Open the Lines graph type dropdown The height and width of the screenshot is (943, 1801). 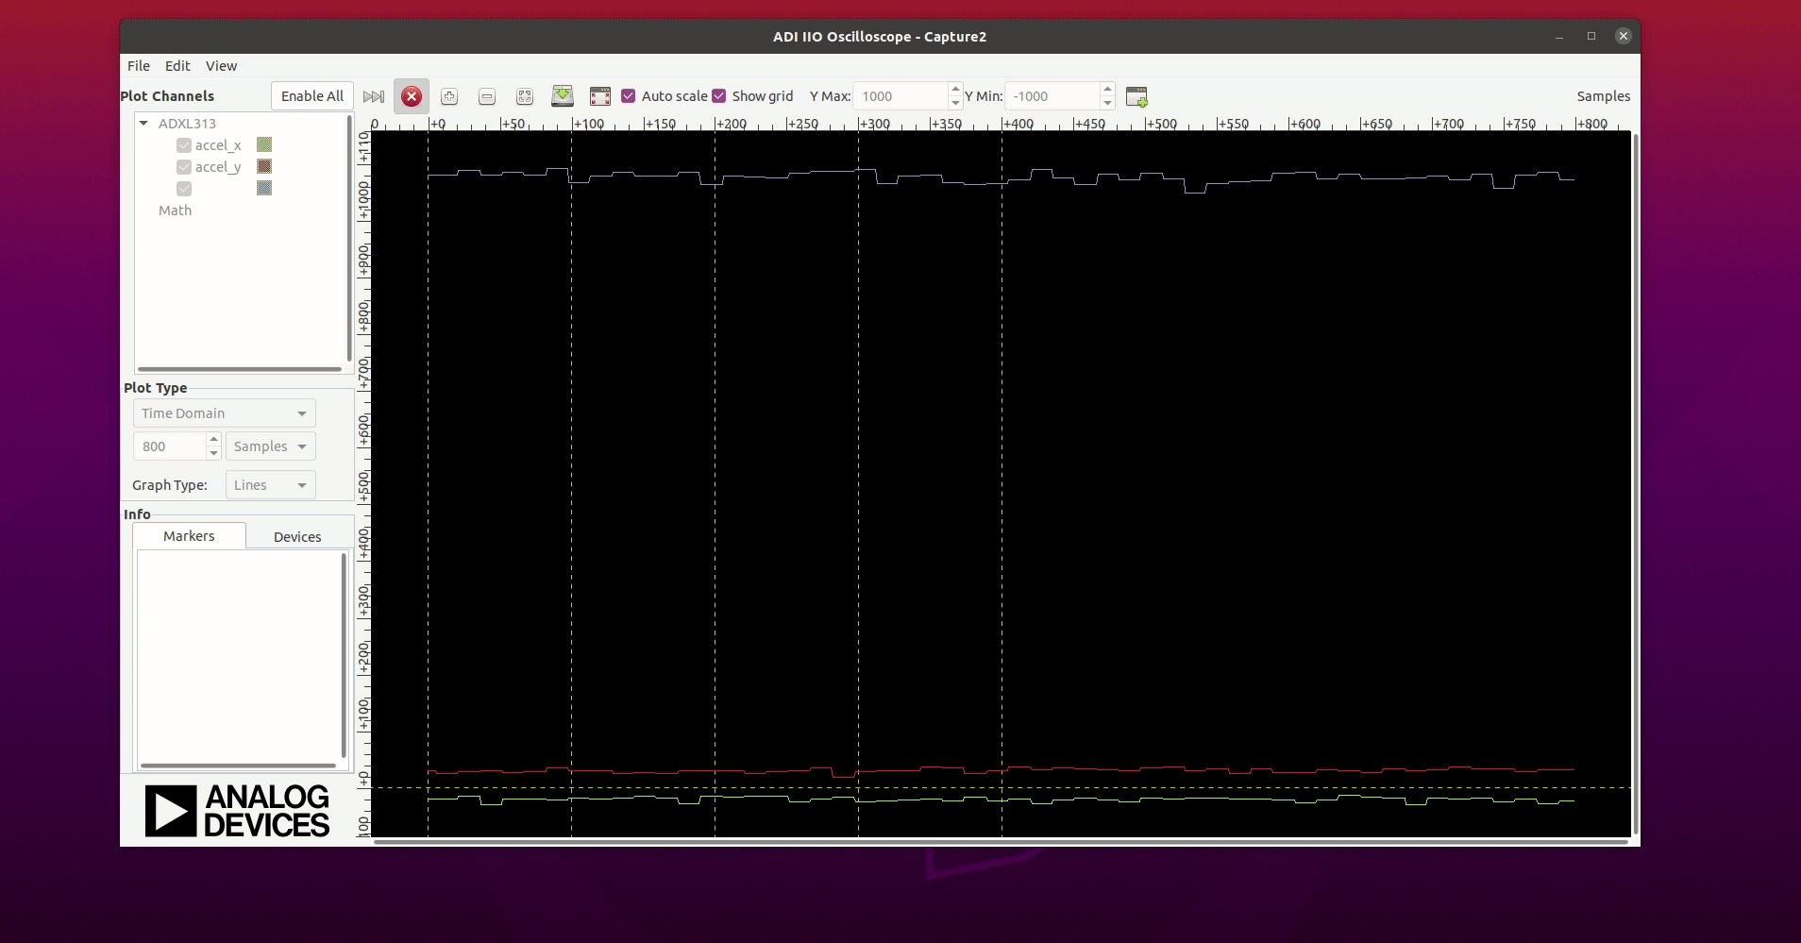coord(271,485)
